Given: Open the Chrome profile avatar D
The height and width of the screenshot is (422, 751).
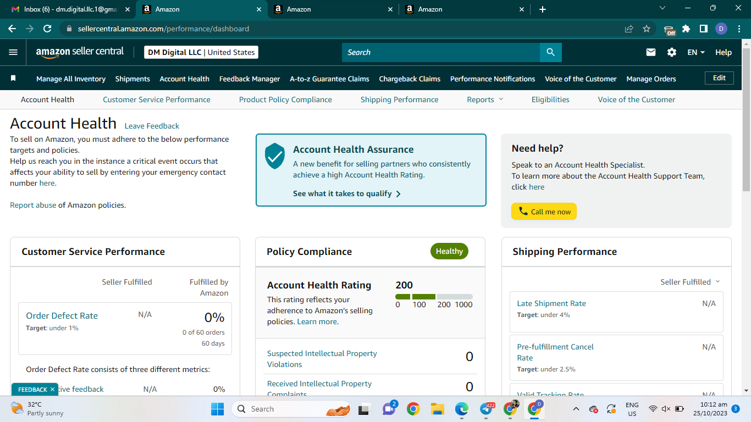Looking at the screenshot, I should coord(721,29).
